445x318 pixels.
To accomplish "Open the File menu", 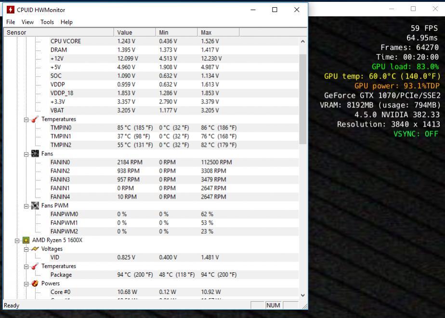I will [11, 22].
